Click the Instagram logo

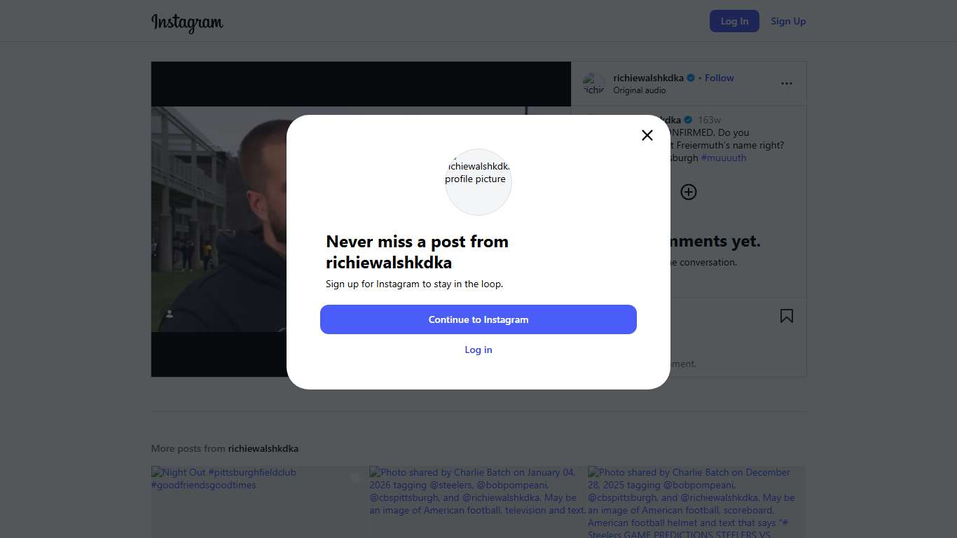click(x=187, y=22)
